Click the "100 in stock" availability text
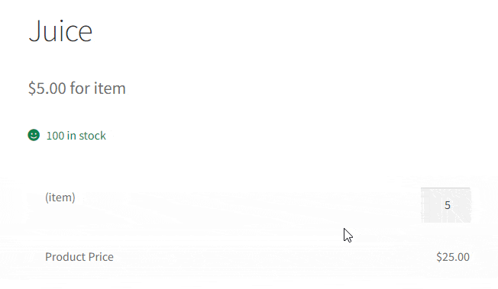Screen dimensions: 498x289 [76, 136]
